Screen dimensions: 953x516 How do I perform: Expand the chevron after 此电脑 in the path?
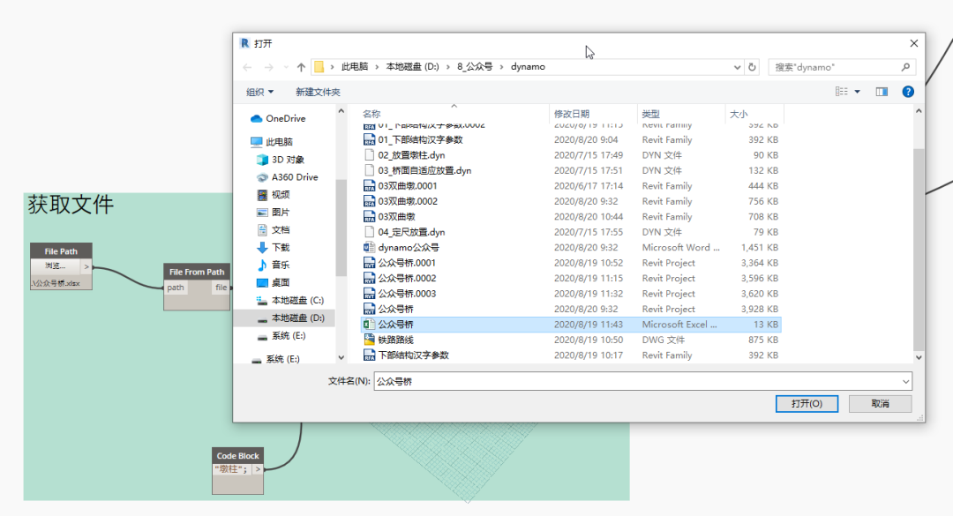(x=377, y=67)
